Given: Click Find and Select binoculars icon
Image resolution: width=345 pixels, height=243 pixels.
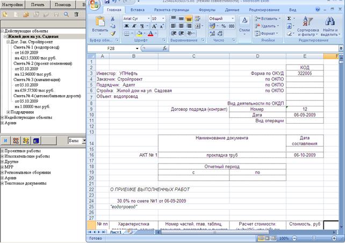Looking at the screenshot, I should (x=330, y=22).
